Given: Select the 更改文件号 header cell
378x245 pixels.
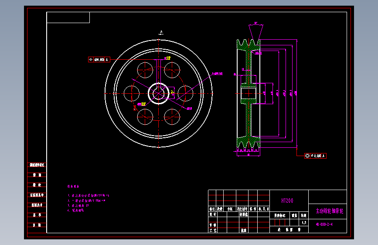Looking at the screenshot, I should point(242,209).
